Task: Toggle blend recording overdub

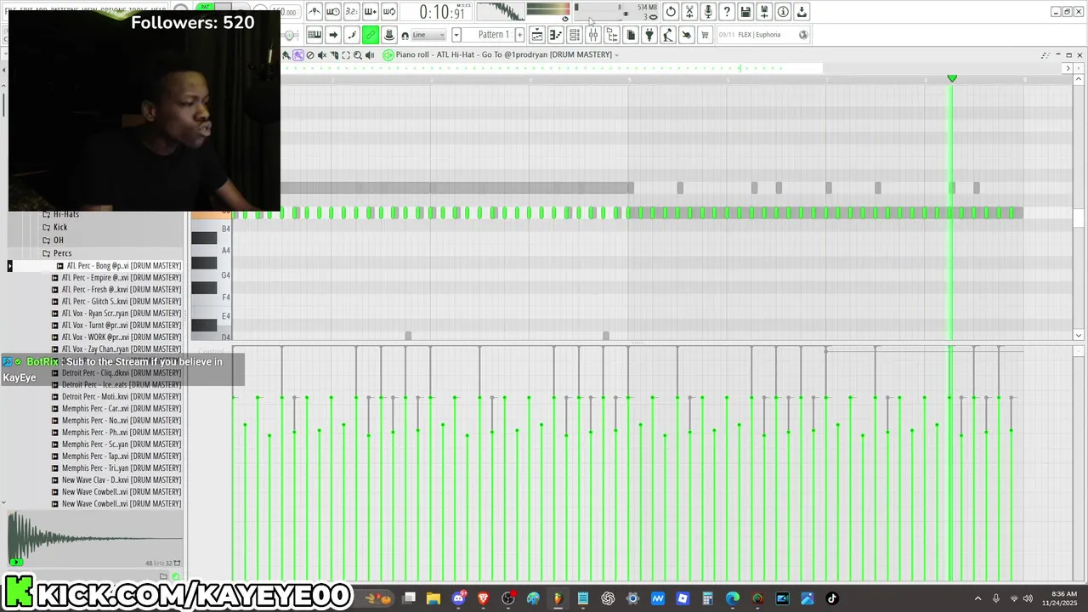Action: (x=371, y=11)
